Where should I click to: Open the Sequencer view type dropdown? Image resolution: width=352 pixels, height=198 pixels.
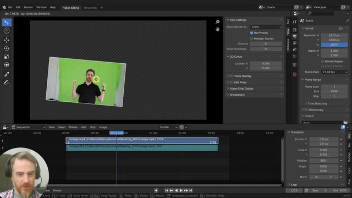click(x=28, y=127)
